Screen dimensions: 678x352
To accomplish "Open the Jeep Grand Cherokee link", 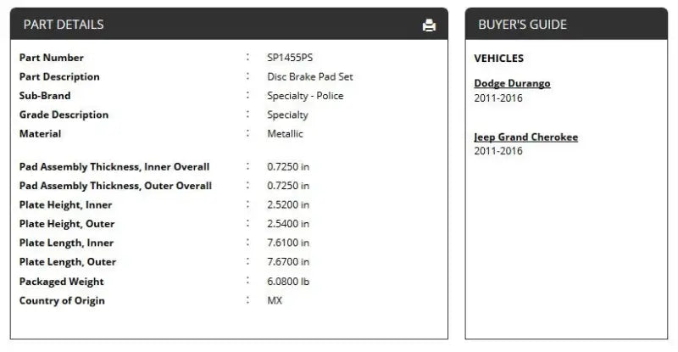I will tap(525, 137).
